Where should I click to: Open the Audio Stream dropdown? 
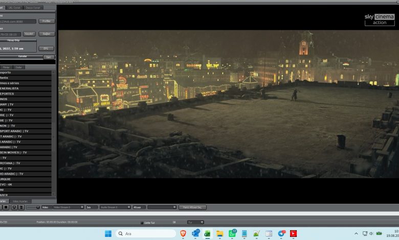click(115, 207)
